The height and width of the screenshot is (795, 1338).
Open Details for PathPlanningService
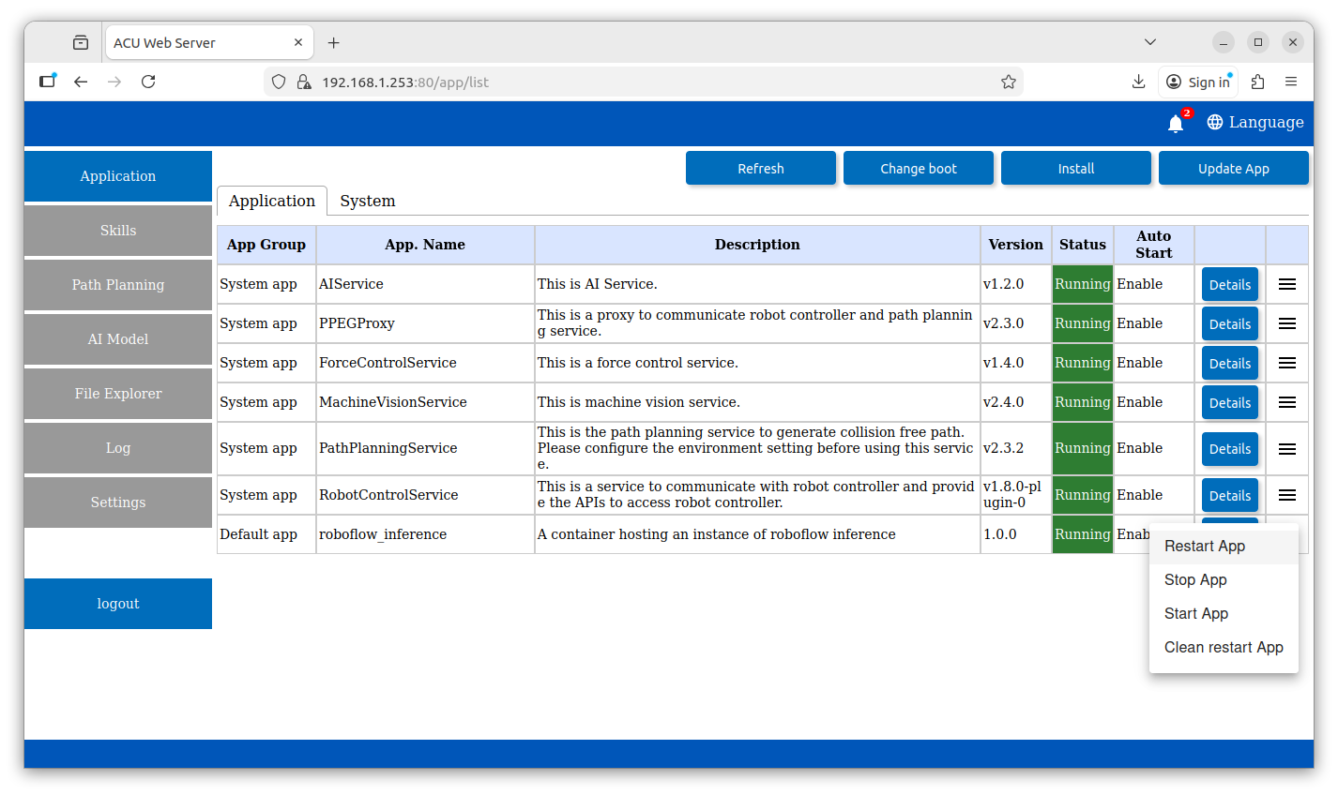coord(1230,449)
